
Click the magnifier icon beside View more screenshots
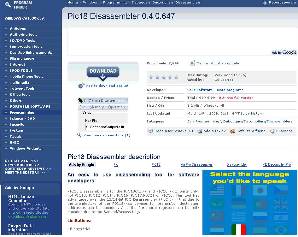[79, 135]
